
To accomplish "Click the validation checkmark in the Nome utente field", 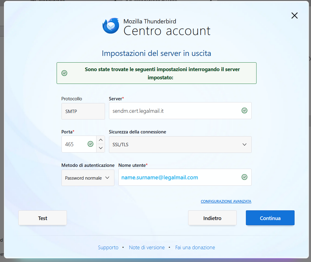I will pyautogui.click(x=244, y=177).
